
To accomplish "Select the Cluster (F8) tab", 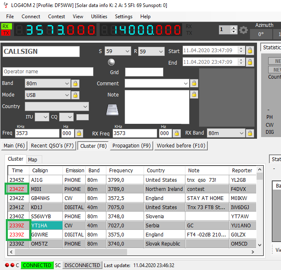I will tap(94, 146).
